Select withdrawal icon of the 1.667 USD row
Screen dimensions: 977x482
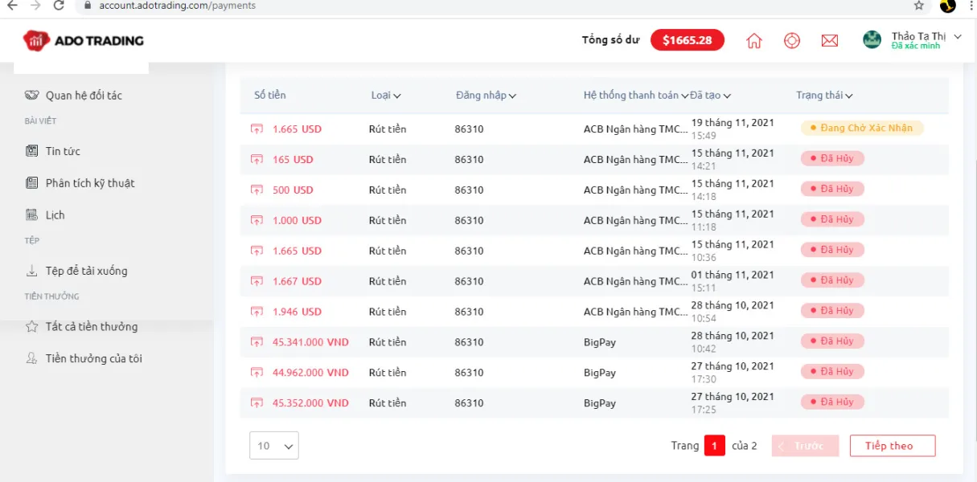click(257, 281)
